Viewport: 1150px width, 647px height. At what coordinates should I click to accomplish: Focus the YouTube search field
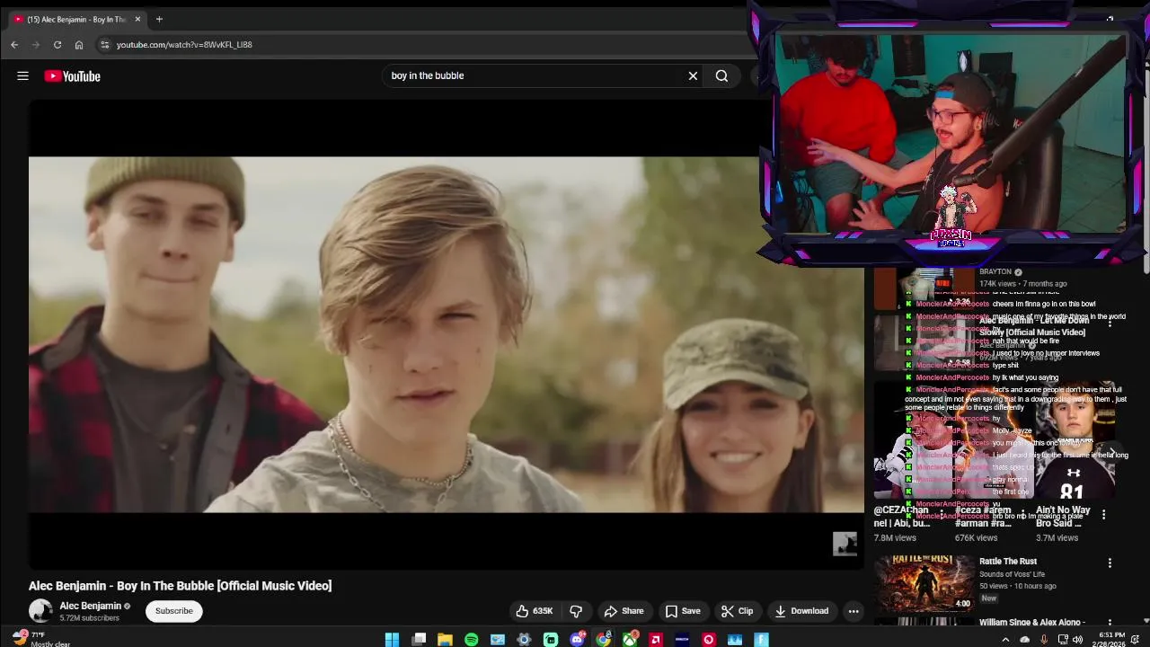pos(535,75)
